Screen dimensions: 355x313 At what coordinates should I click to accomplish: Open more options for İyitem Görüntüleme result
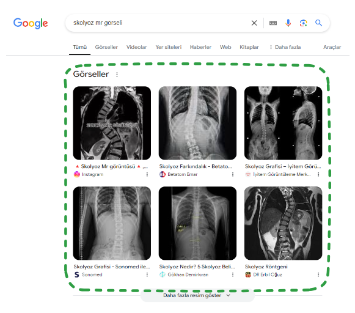tap(318, 174)
